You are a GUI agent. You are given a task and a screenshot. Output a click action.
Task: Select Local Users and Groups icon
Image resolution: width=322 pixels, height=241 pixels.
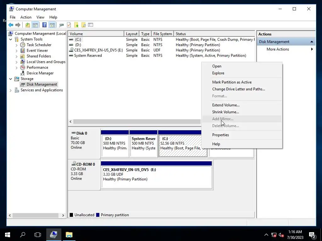pyautogui.click(x=23, y=62)
